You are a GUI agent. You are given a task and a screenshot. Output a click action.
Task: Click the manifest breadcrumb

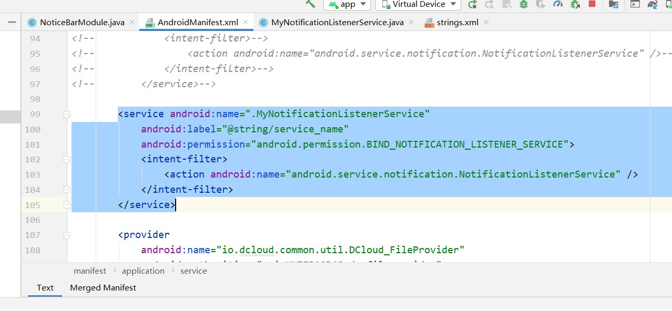[90, 271]
